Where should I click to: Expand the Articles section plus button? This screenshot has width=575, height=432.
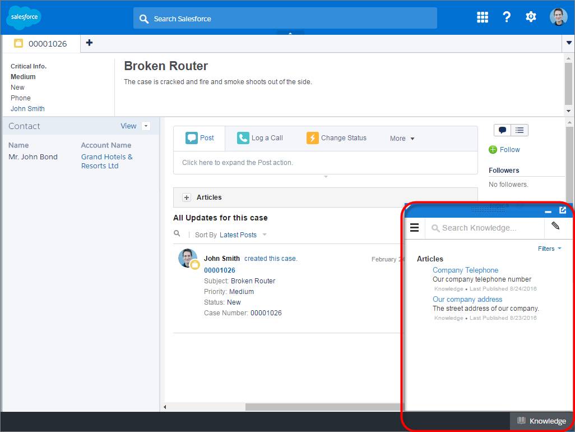pyautogui.click(x=187, y=197)
